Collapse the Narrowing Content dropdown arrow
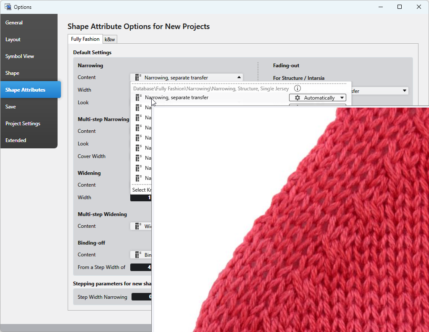 pyautogui.click(x=239, y=77)
